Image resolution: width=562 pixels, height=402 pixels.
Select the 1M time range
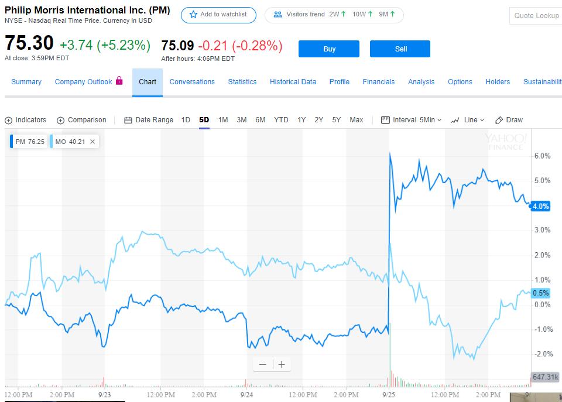pos(223,120)
